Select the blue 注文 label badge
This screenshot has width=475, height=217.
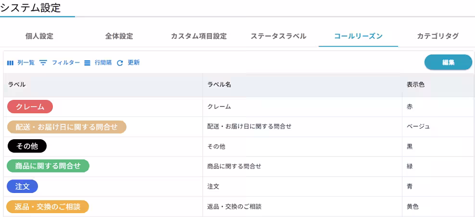[23, 186]
